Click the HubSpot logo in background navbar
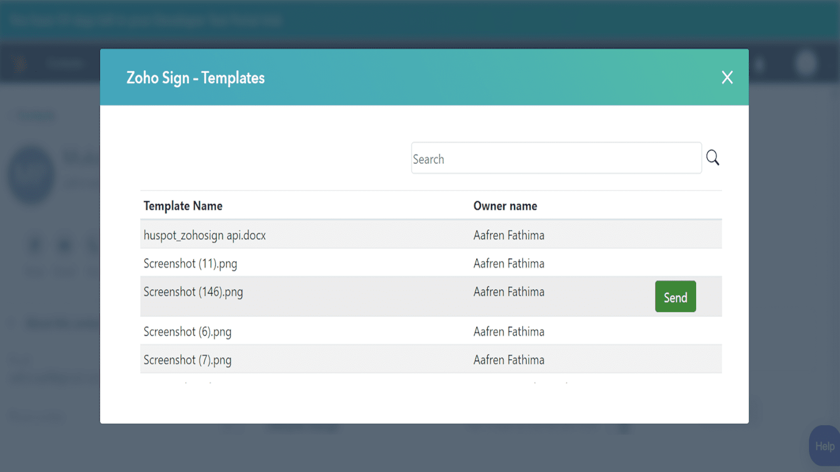The height and width of the screenshot is (472, 840). [19, 64]
